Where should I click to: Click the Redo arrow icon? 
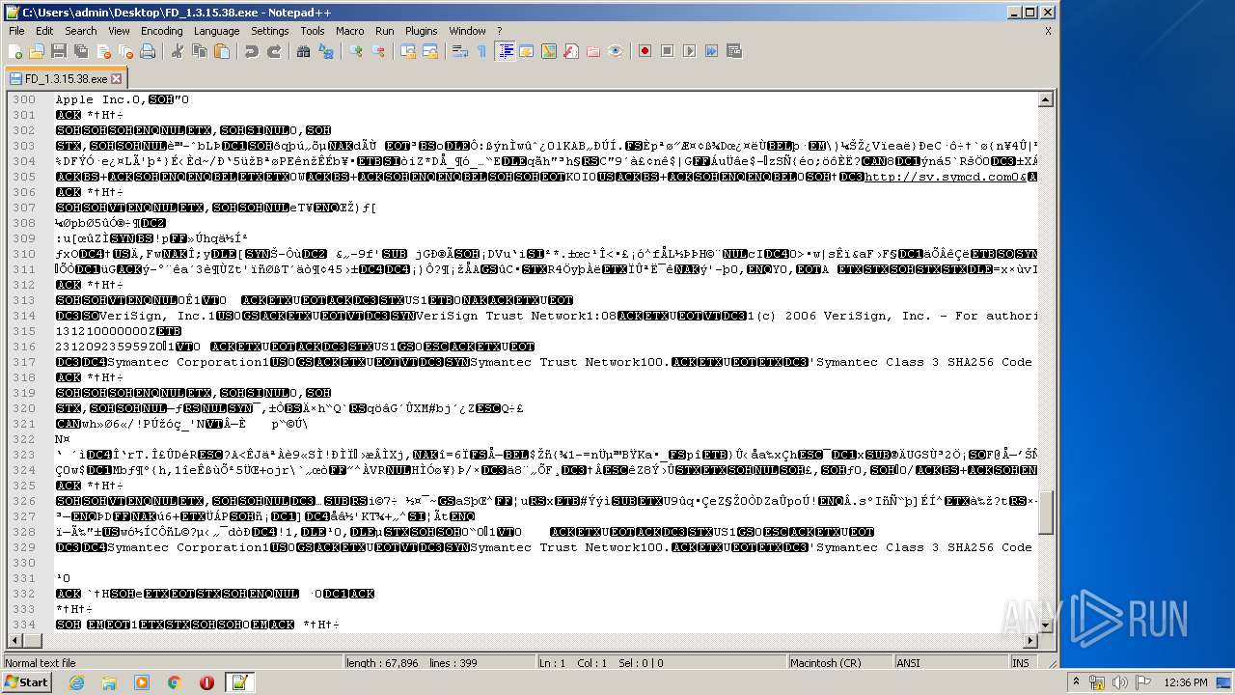click(274, 51)
